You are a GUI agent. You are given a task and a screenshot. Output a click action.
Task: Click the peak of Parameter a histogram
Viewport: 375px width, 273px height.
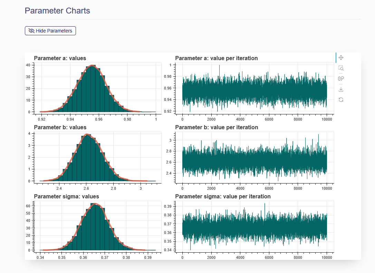coord(92,66)
